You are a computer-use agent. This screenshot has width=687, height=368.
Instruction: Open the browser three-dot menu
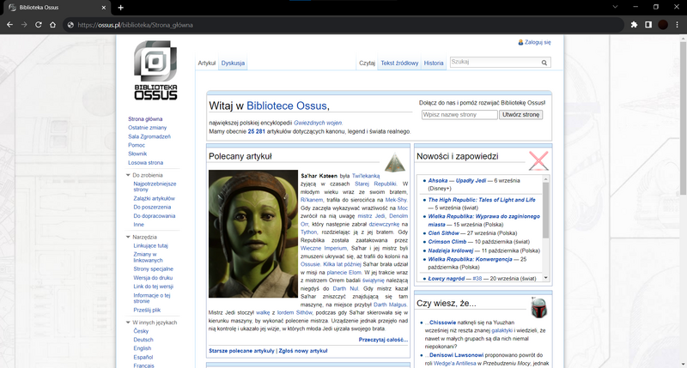click(677, 25)
